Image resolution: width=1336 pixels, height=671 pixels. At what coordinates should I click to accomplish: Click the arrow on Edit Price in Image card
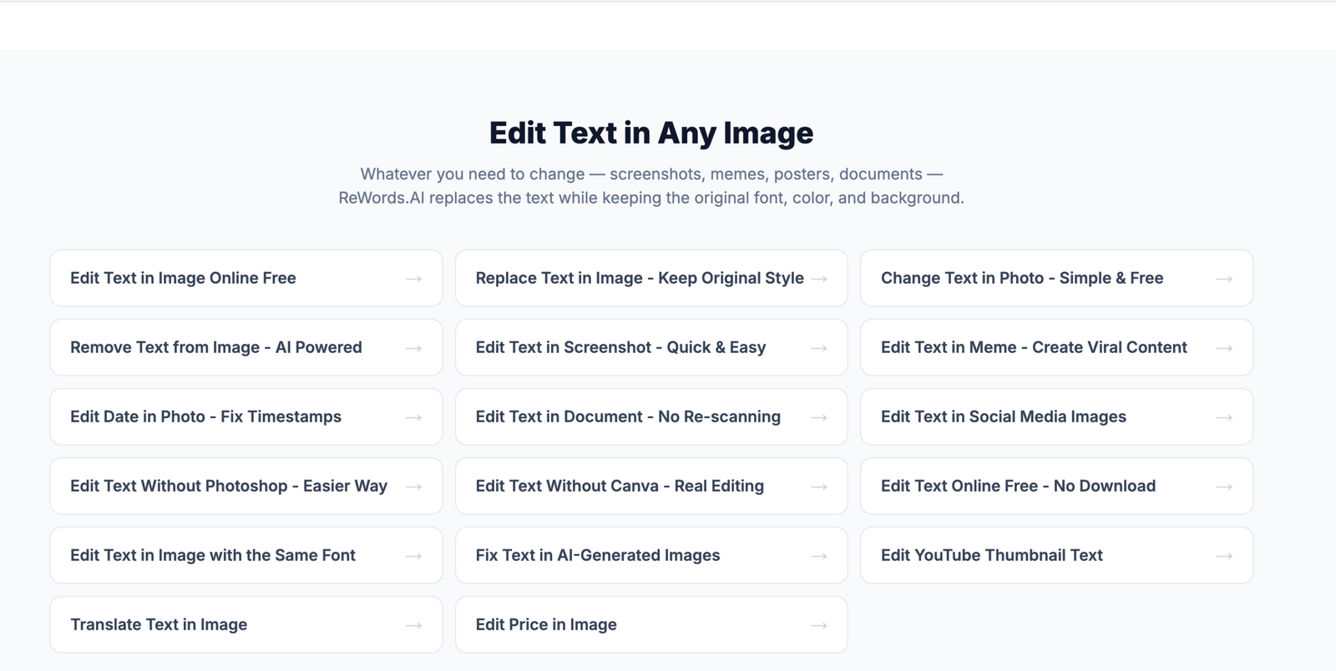(x=819, y=625)
